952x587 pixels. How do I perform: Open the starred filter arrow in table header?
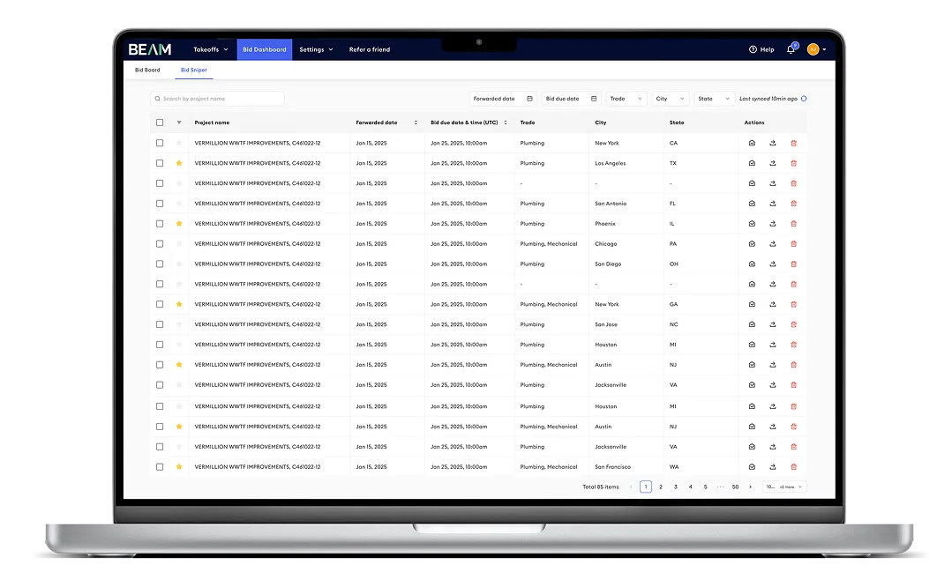point(179,123)
